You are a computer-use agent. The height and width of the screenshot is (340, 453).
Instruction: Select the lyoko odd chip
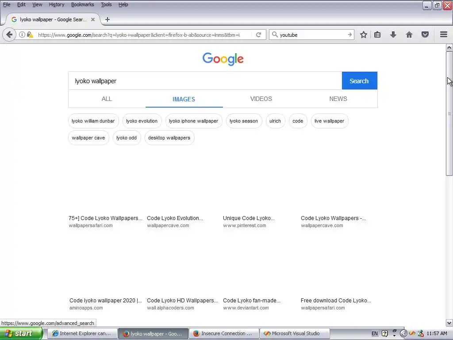127,138
